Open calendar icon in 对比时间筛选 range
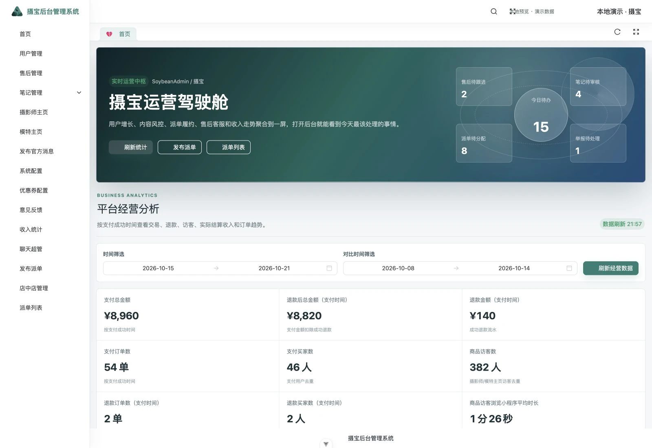Image resolution: width=652 pixels, height=448 pixels. pyautogui.click(x=569, y=268)
